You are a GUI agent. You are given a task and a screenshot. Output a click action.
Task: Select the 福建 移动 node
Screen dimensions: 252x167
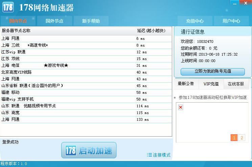pyautogui.click(x=87, y=92)
